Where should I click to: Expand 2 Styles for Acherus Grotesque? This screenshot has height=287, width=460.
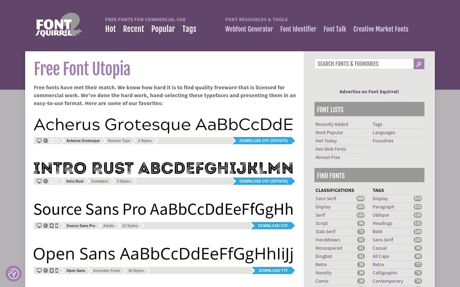pos(144,141)
